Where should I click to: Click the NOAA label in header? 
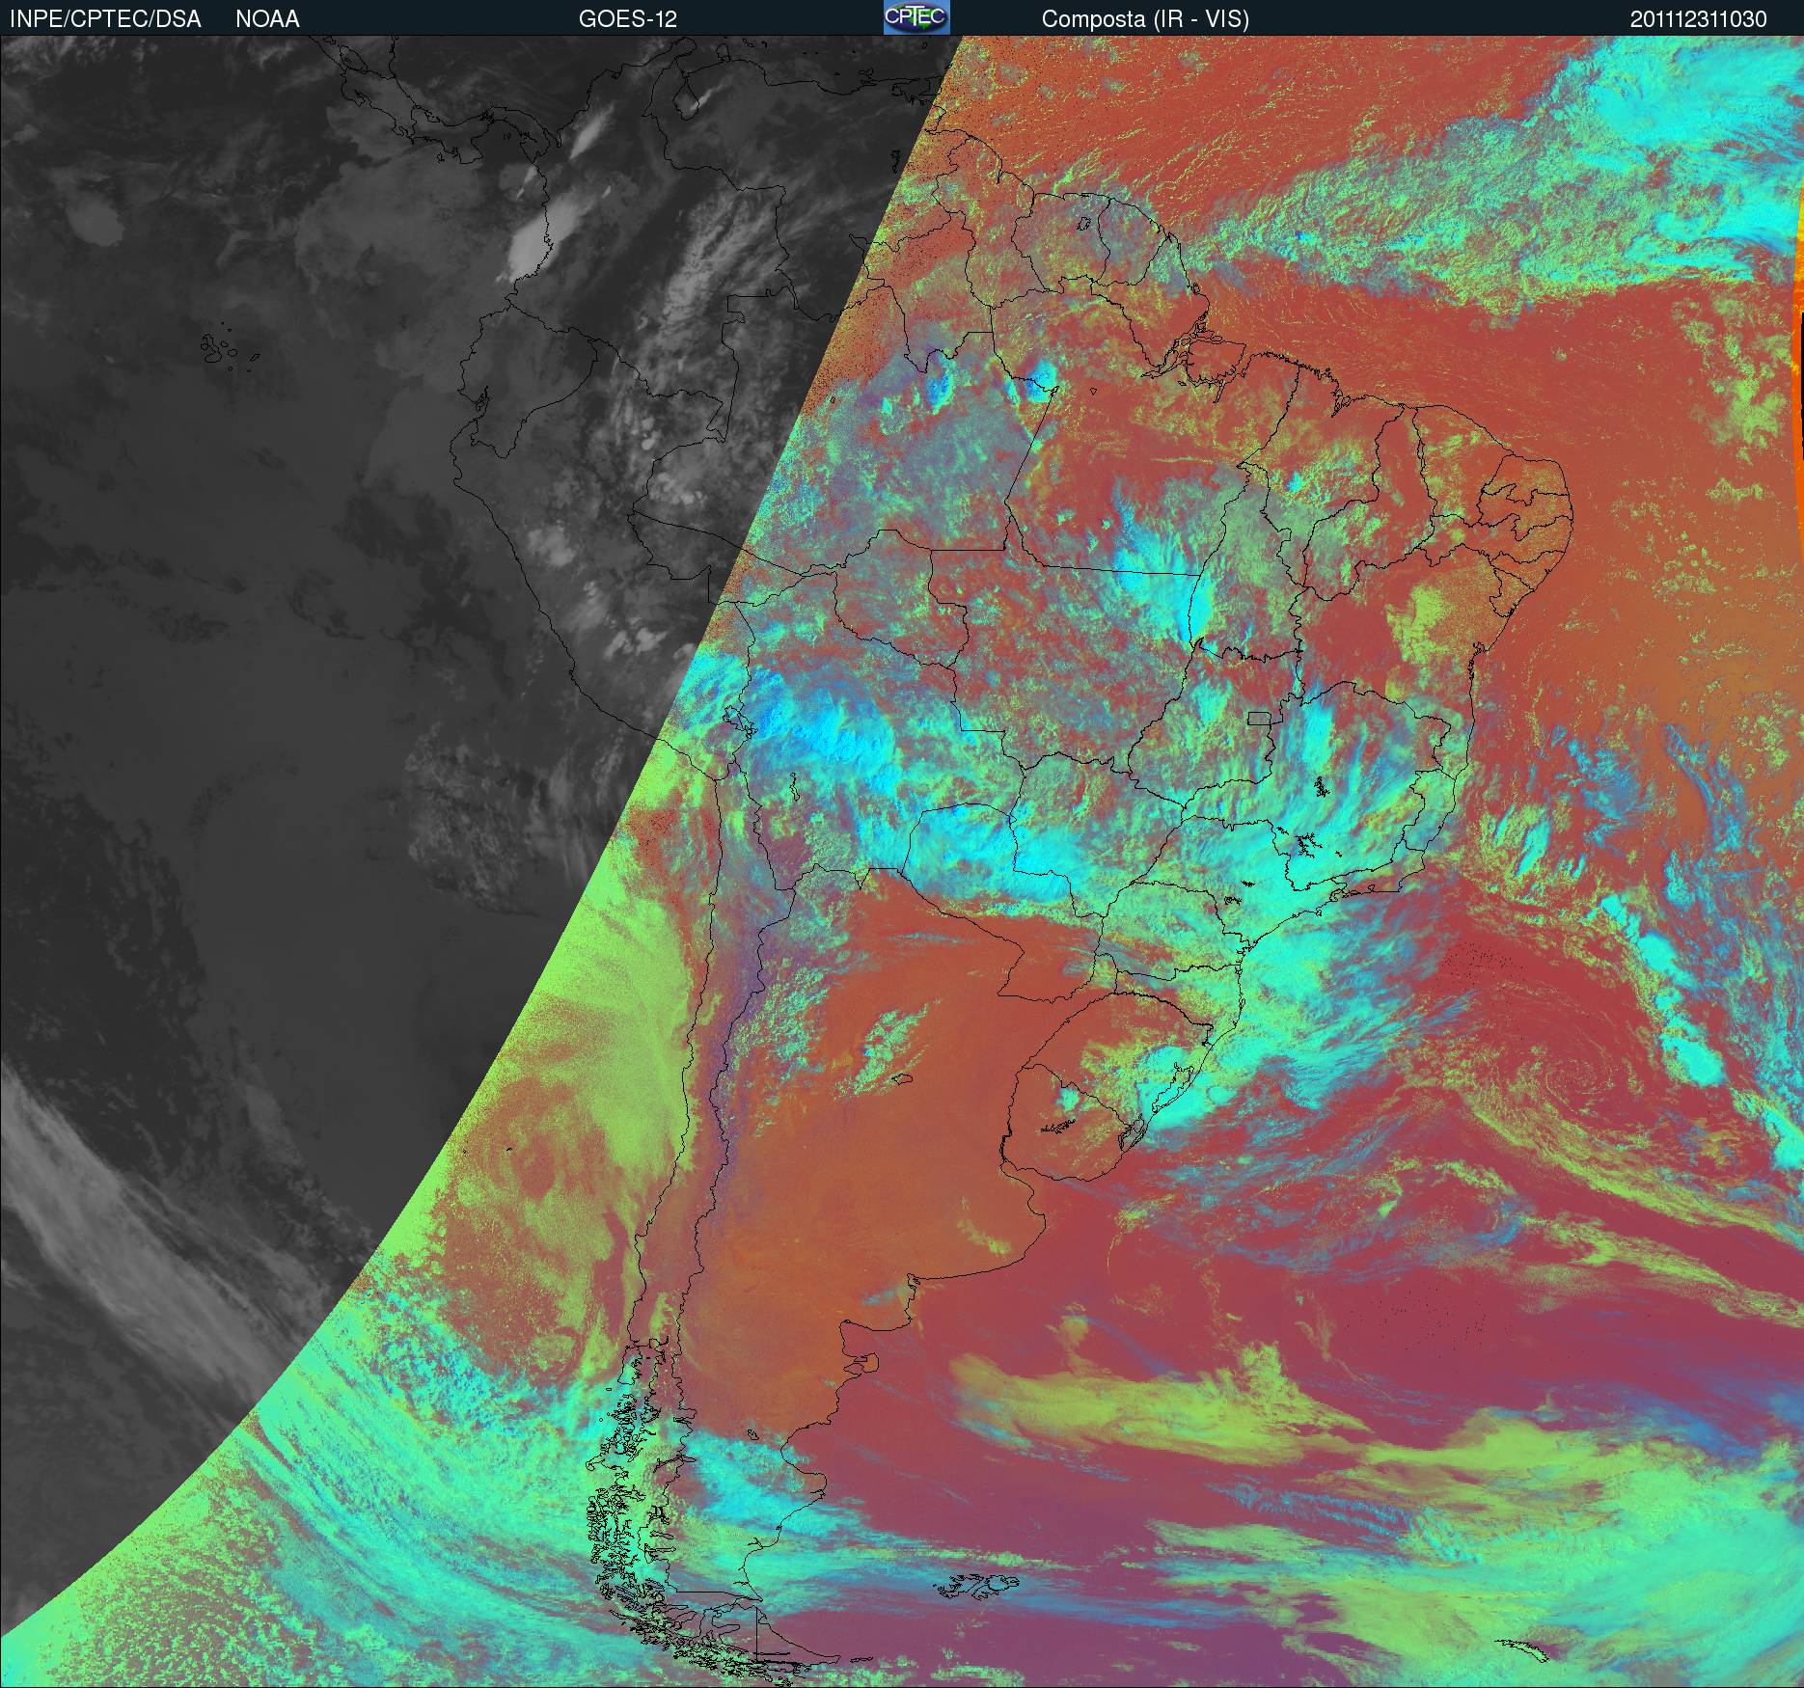coord(267,19)
